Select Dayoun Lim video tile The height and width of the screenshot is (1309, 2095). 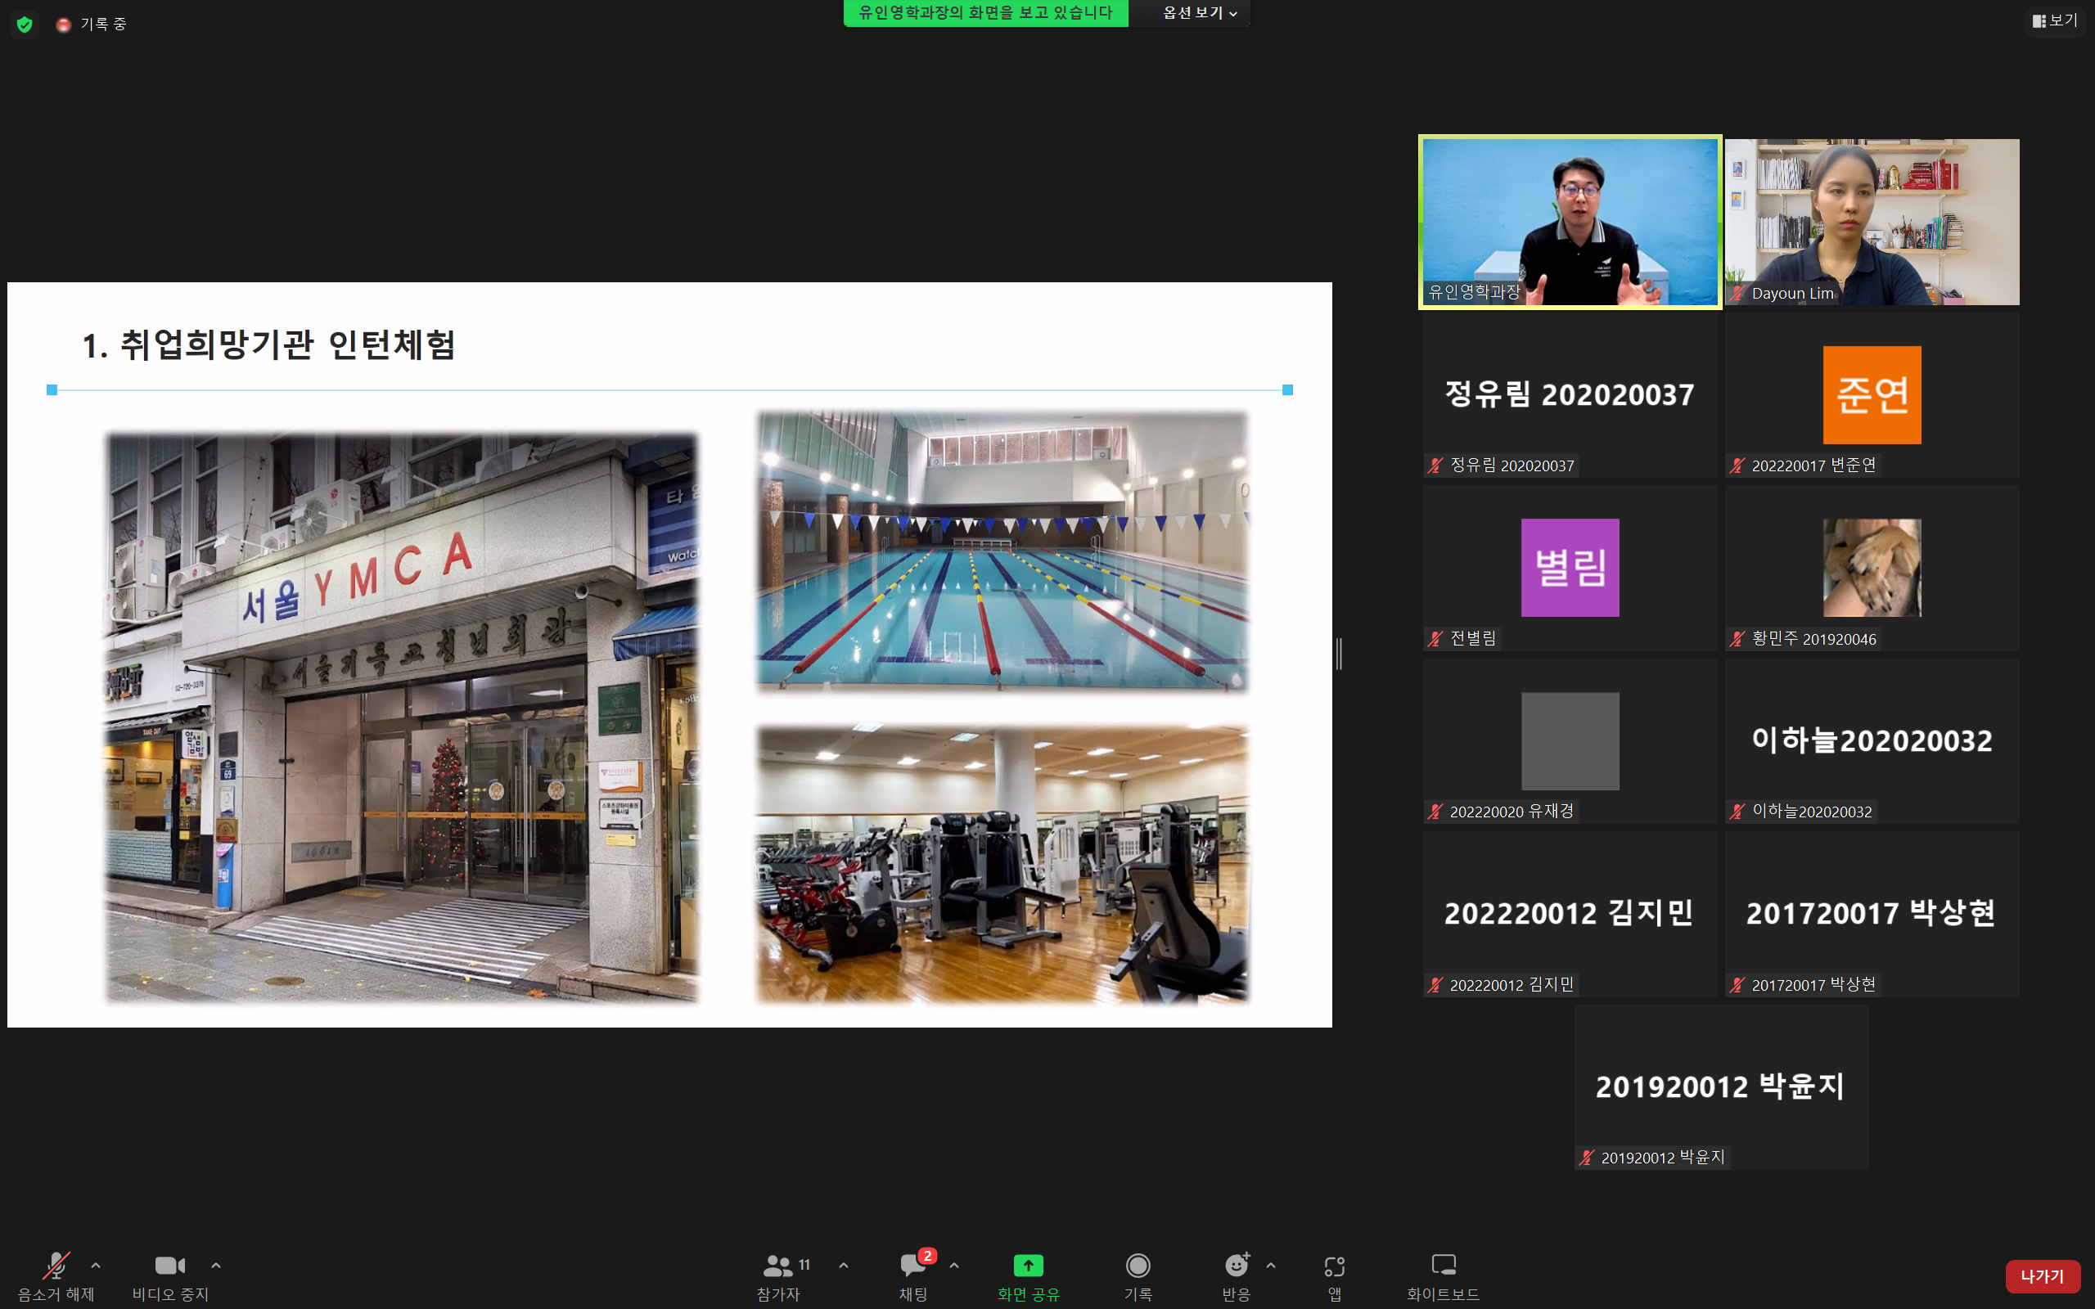[x=1872, y=222]
